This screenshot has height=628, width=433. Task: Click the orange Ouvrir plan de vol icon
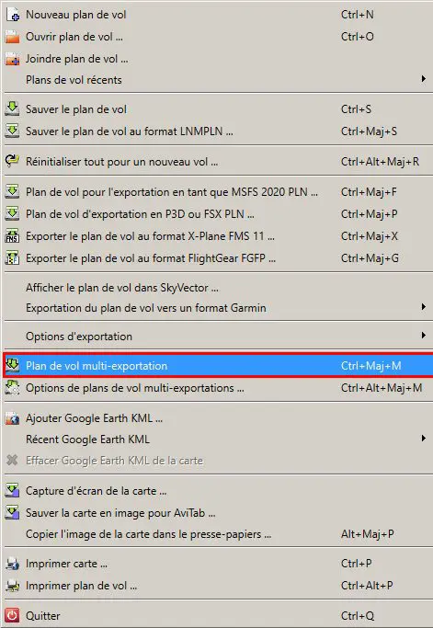(13, 37)
